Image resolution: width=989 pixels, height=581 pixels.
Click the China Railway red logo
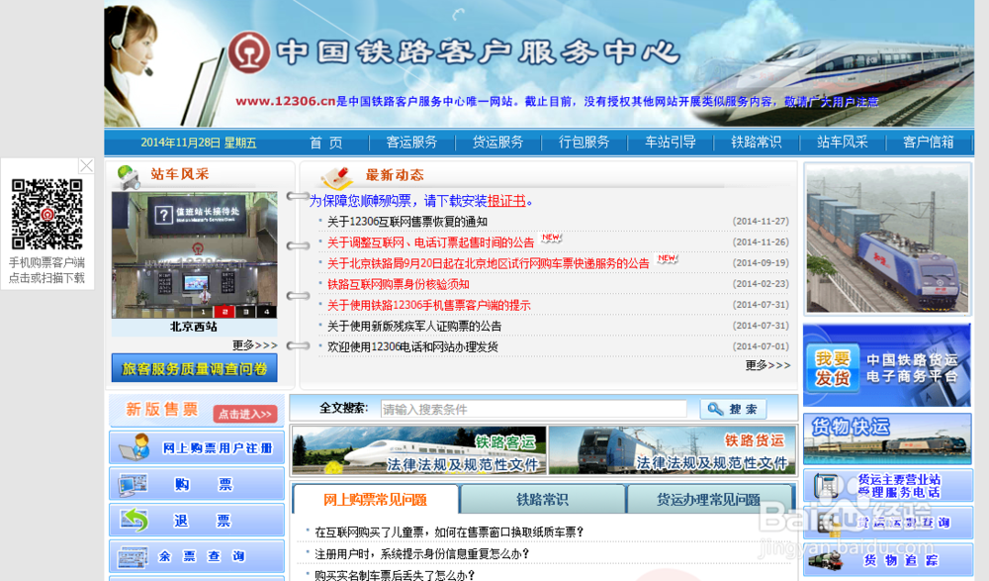[248, 52]
